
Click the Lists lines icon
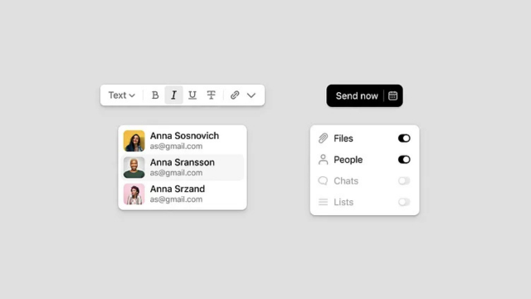point(323,202)
